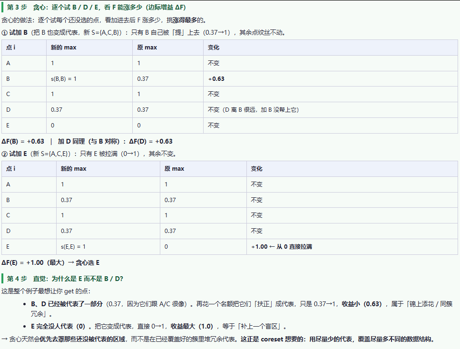The image size is (460, 349).
Task: Click the bold text '收益小 (0.63)'
Action: coord(362,304)
